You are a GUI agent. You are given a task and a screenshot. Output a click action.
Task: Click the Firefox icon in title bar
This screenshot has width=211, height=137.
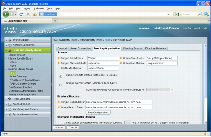click(x=3, y=4)
